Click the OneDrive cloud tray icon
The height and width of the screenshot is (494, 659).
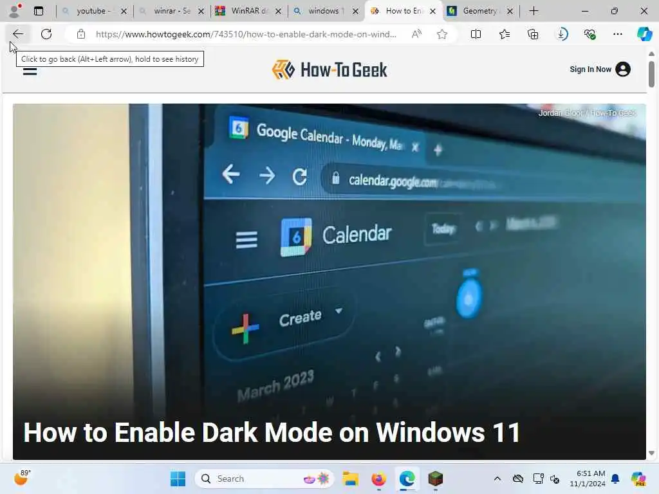pyautogui.click(x=518, y=479)
